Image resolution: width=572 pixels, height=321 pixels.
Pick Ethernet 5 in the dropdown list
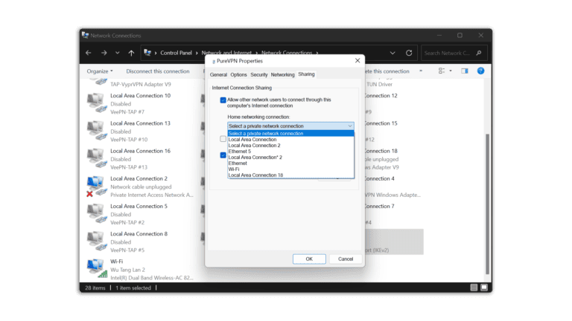tap(239, 152)
